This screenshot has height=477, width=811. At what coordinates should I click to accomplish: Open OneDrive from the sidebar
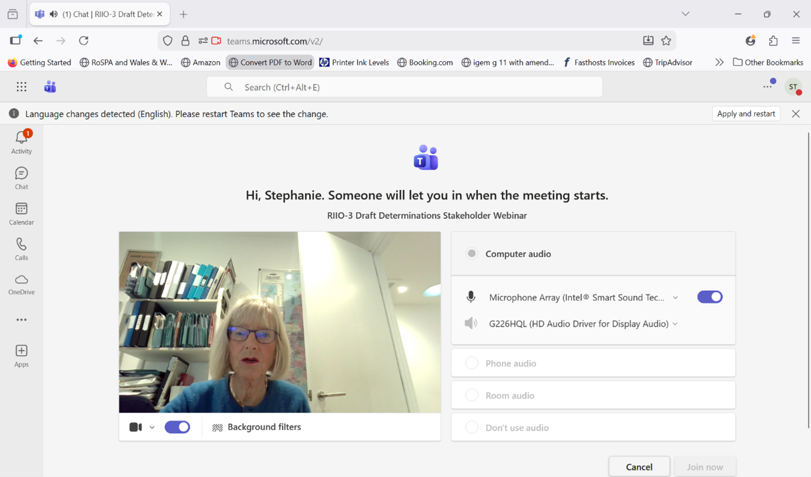pyautogui.click(x=21, y=284)
